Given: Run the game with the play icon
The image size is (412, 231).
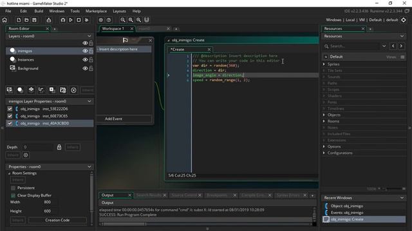Looking at the screenshot, I should point(71,20).
